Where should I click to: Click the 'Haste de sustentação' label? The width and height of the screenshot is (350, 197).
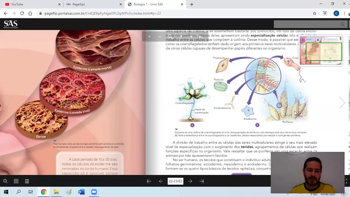click(x=202, y=111)
